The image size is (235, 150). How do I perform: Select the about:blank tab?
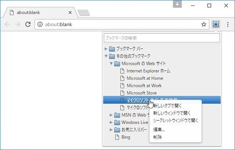click(x=40, y=12)
